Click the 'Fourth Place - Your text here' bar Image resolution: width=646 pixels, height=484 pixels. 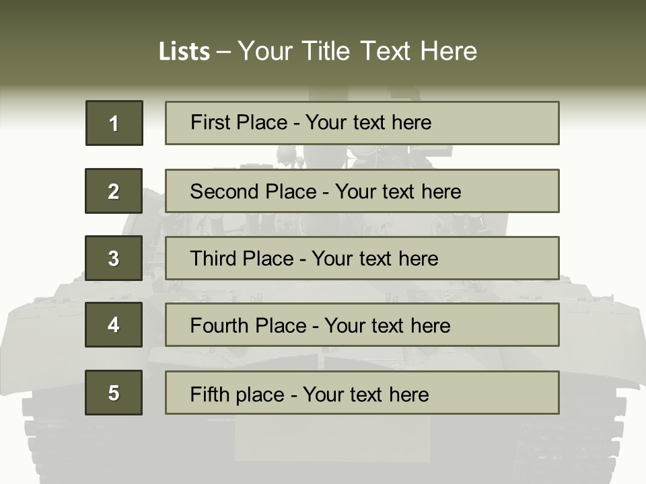tap(362, 325)
